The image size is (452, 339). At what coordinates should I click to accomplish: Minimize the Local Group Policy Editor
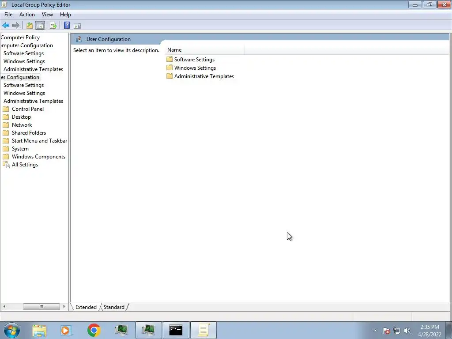tap(415, 4)
